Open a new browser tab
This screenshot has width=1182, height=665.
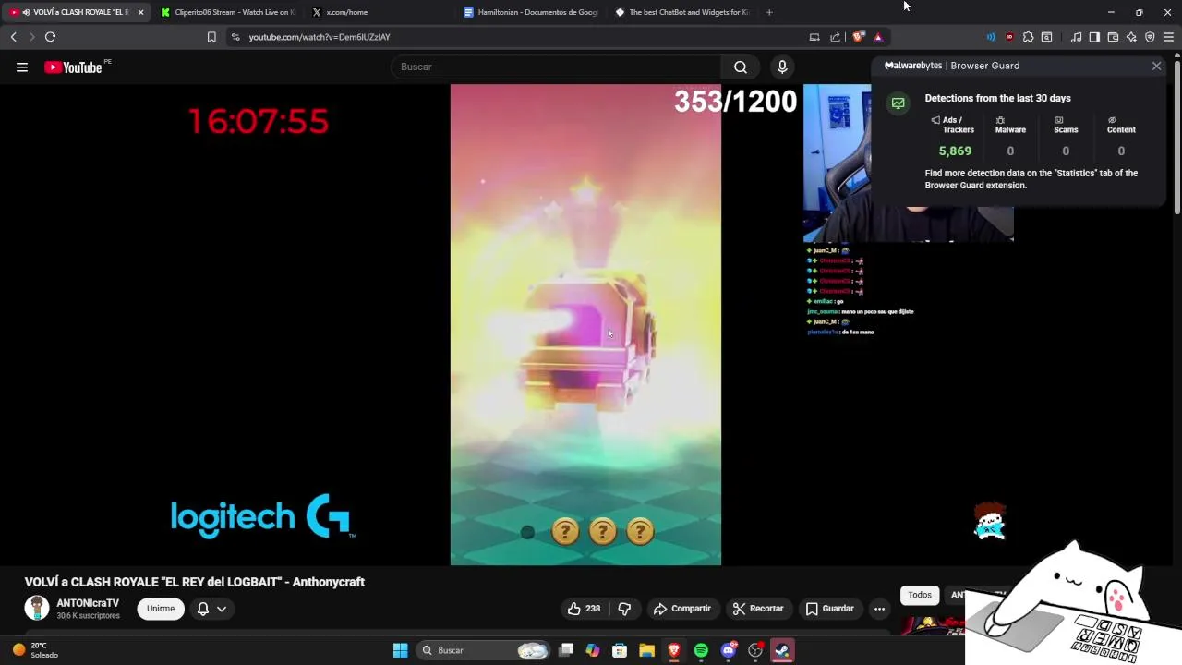tap(769, 12)
